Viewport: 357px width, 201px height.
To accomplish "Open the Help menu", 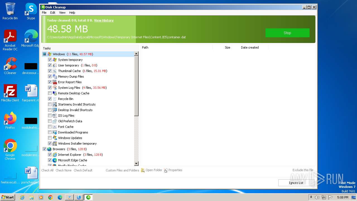I will (x=72, y=13).
